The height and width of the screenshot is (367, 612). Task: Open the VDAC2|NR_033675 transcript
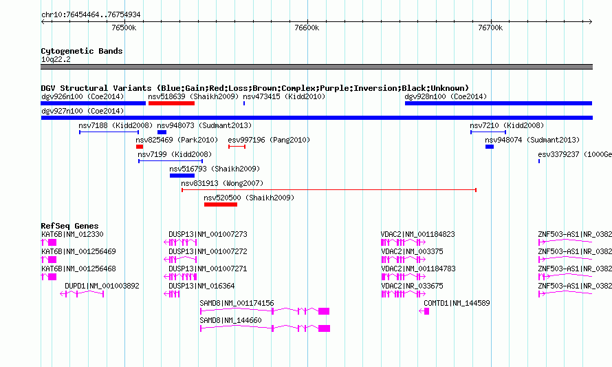click(x=403, y=294)
